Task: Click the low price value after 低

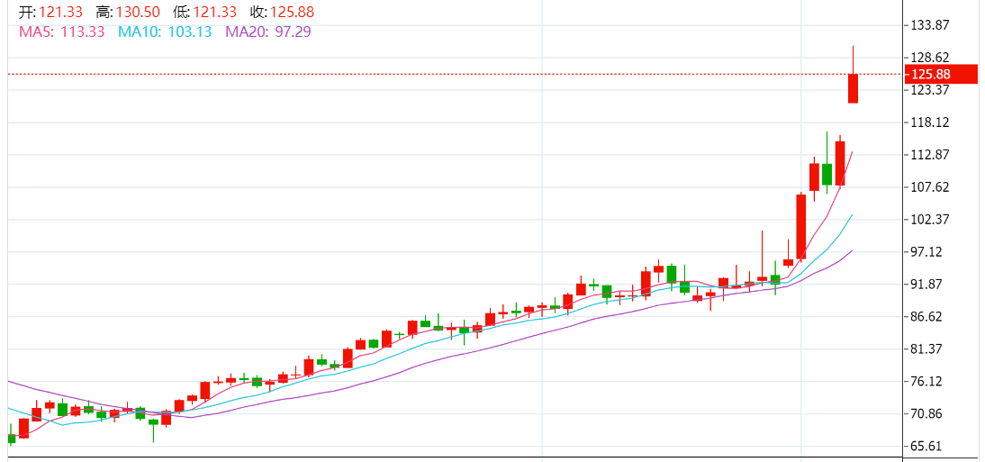Action: point(215,12)
